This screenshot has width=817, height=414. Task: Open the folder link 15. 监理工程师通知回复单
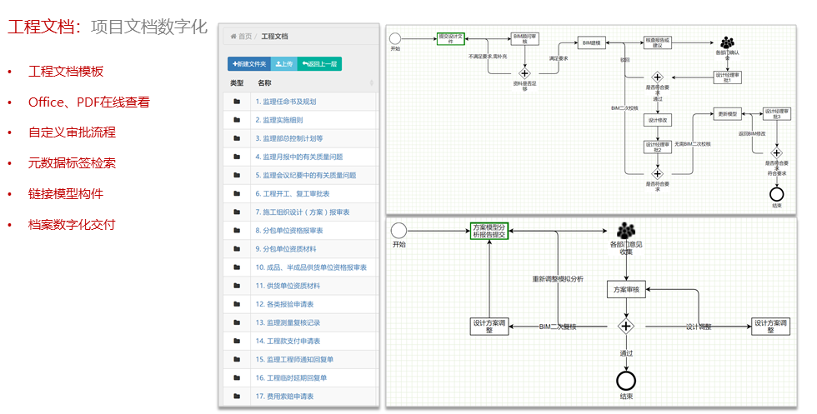coord(294,359)
